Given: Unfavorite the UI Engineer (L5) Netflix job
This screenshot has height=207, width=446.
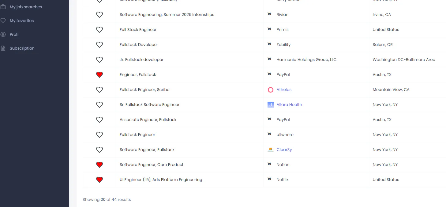Looking at the screenshot, I should click(99, 179).
